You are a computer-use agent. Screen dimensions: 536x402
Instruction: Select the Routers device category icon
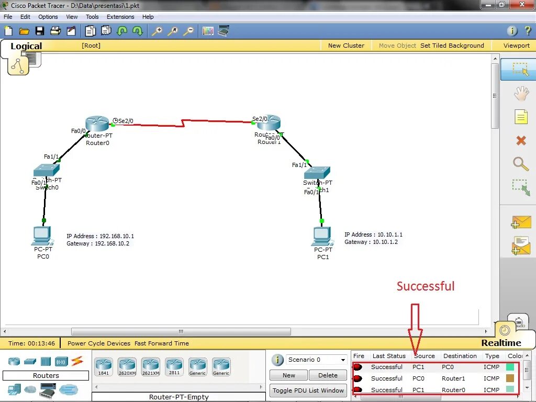[14, 361]
